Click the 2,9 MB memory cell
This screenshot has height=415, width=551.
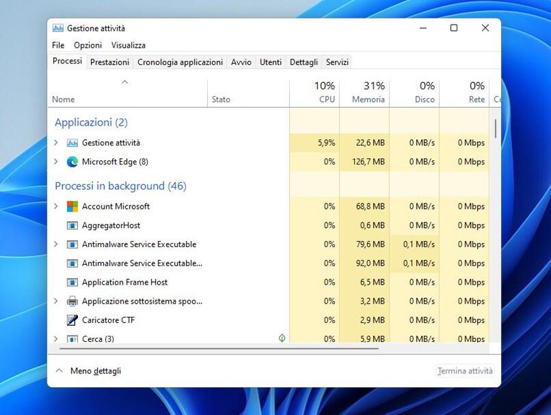[x=364, y=320]
